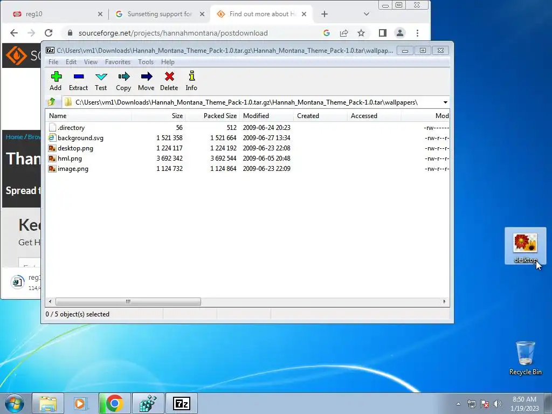Sort by Created column header
The height and width of the screenshot is (414, 552).
pyautogui.click(x=320, y=116)
